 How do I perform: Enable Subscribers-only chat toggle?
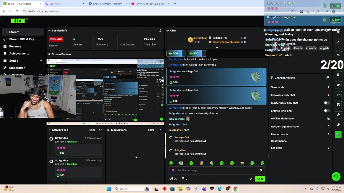point(327,103)
